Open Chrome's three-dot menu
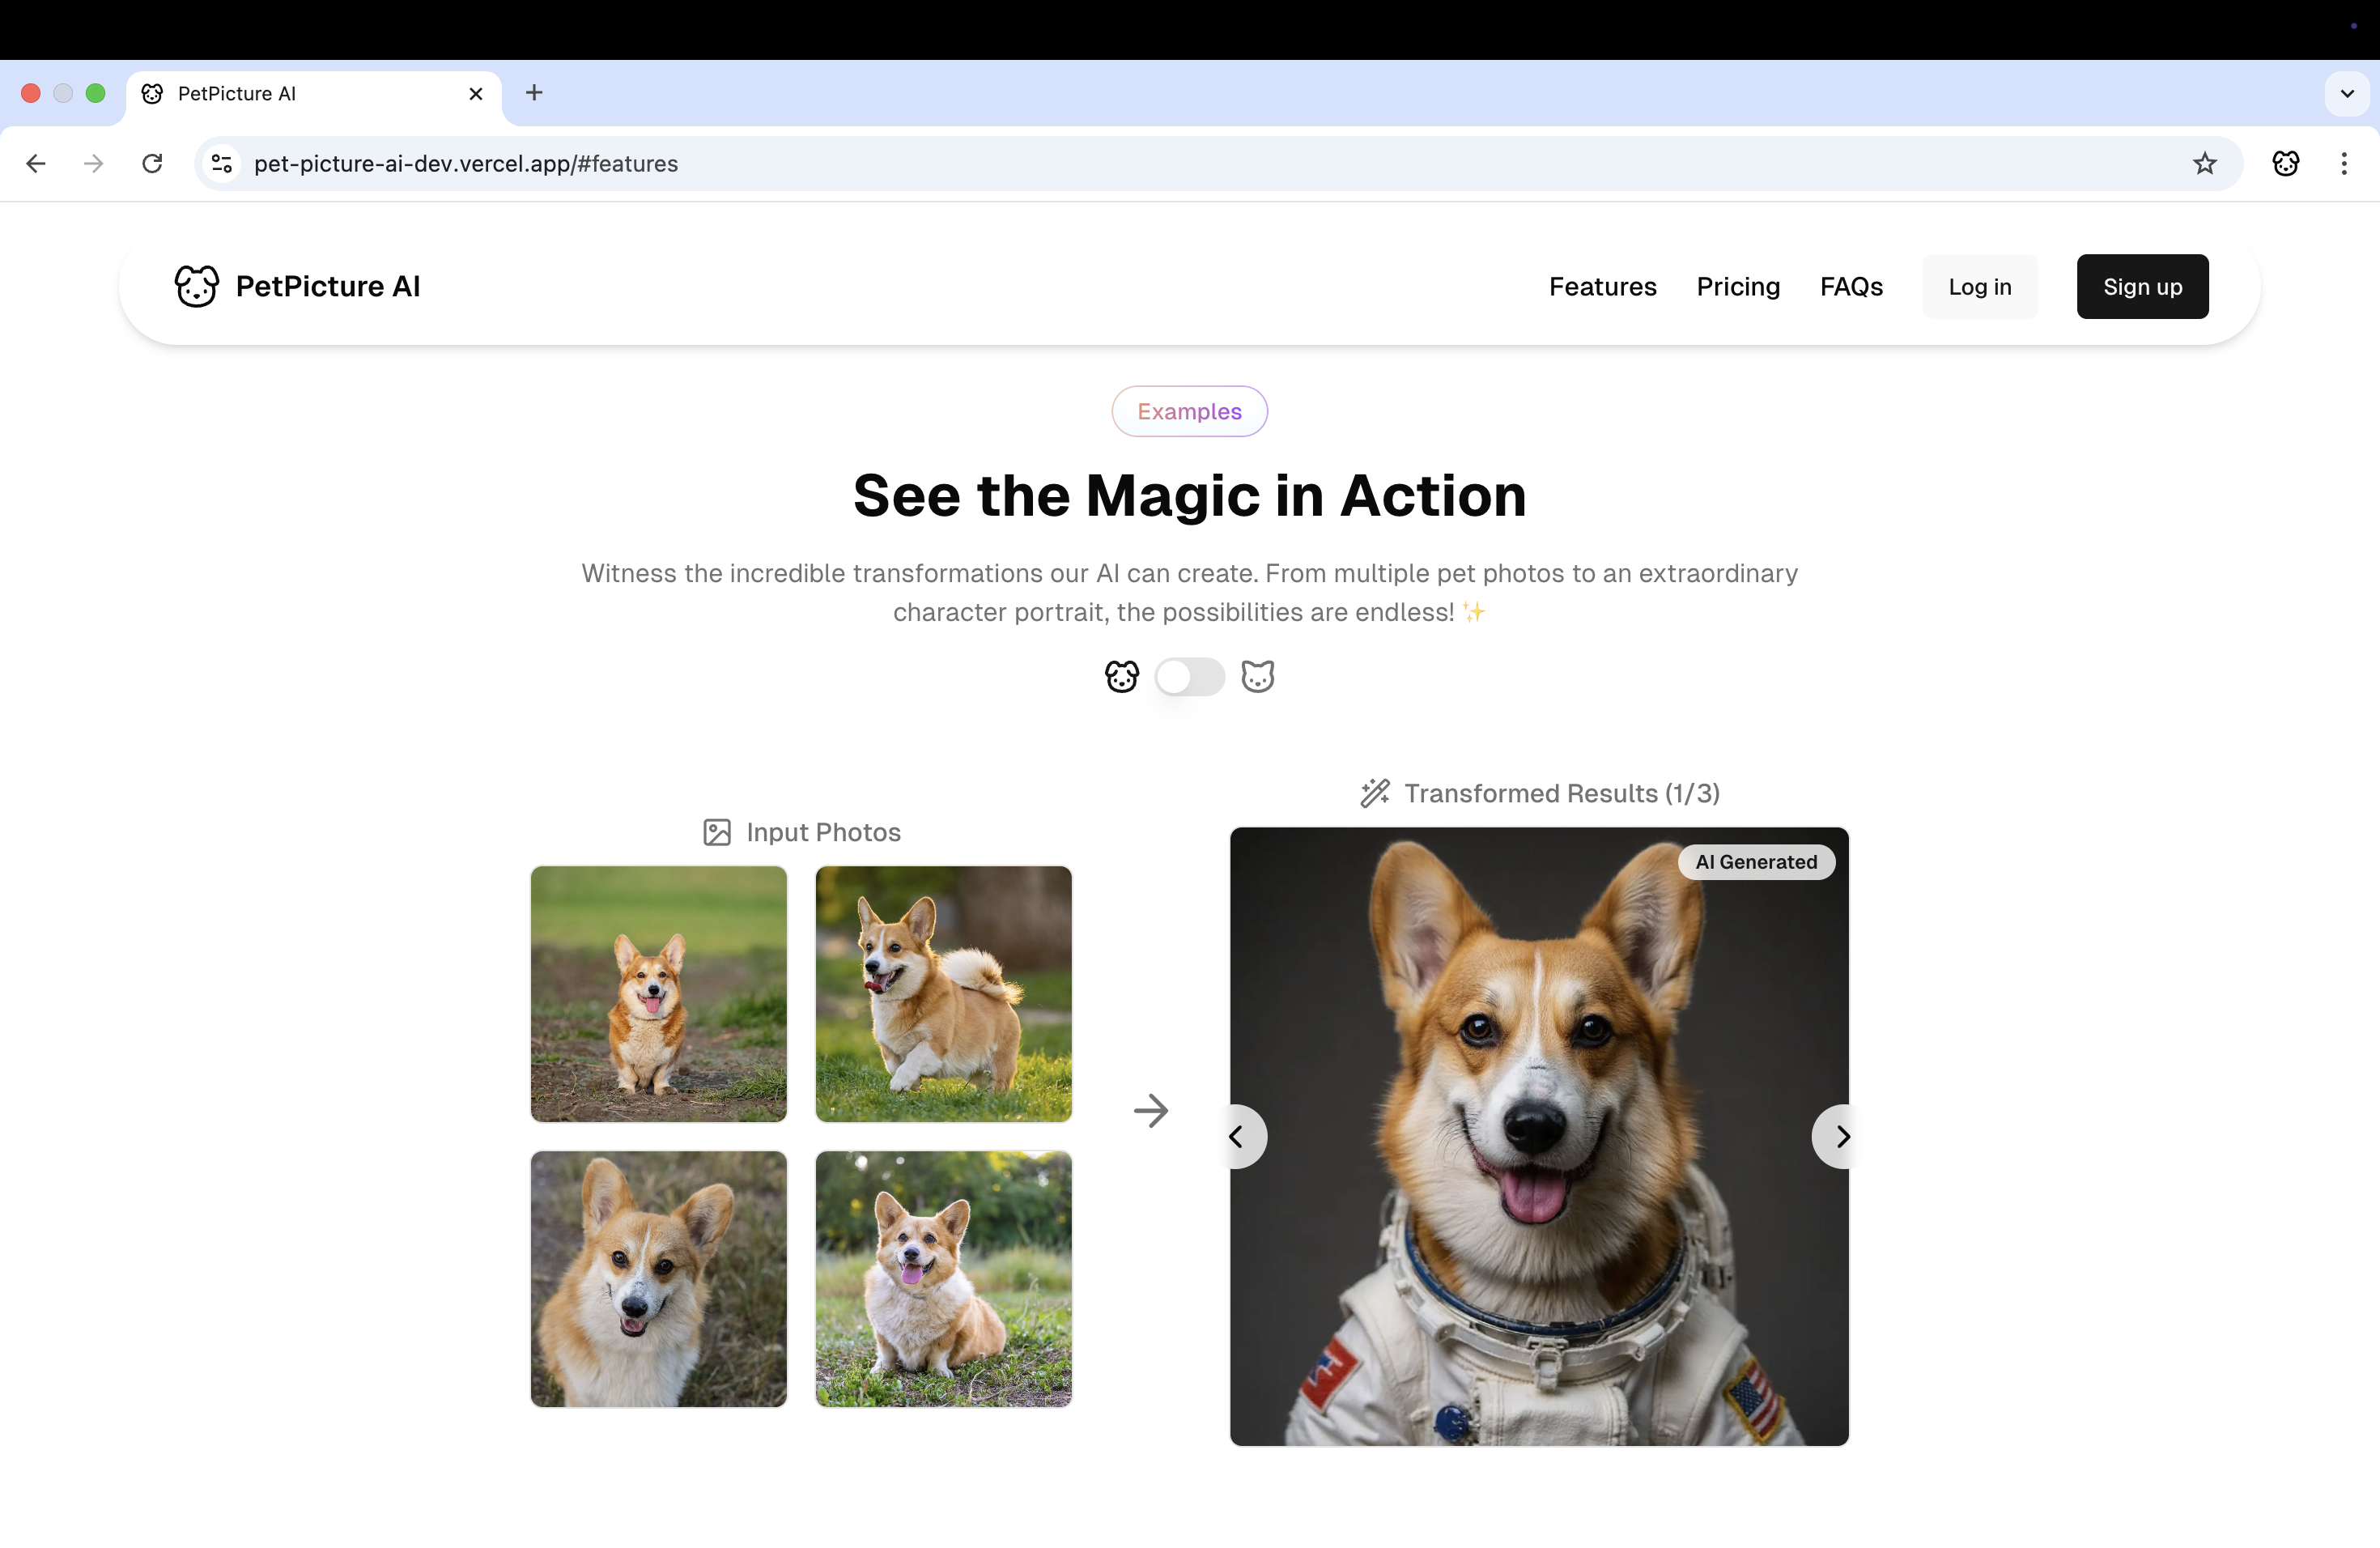The height and width of the screenshot is (1548, 2380). coord(2343,163)
